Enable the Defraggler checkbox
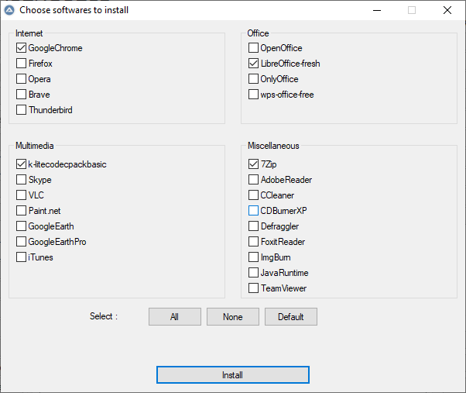466x393 pixels. pos(253,226)
